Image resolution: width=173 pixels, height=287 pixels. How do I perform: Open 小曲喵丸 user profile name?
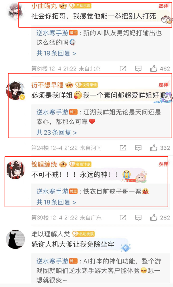click(x=44, y=6)
